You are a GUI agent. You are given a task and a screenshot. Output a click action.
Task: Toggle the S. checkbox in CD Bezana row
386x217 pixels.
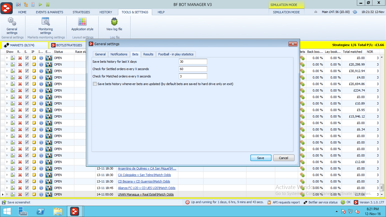pyautogui.click(x=27, y=181)
